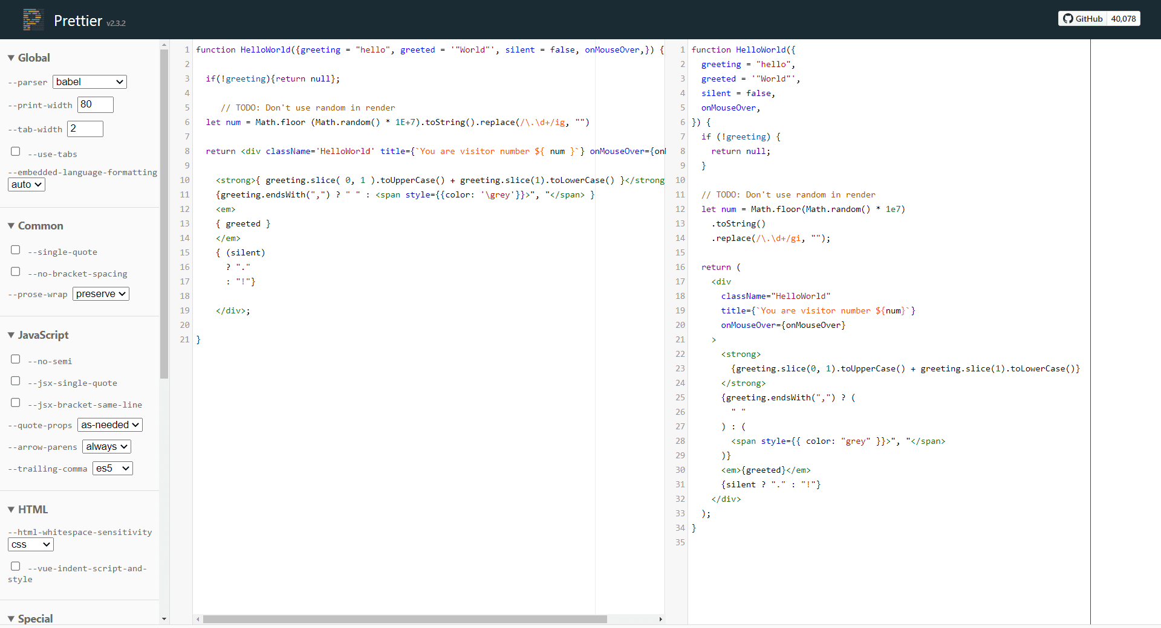1161x628 pixels.
Task: Click 'className="HelloWorld"' in output panel
Action: 776,296
